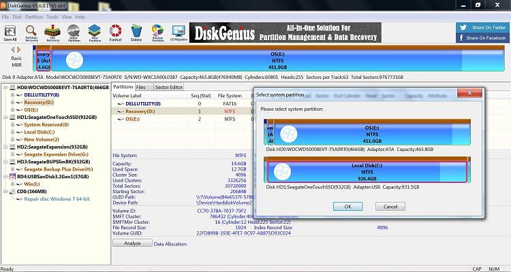The image size is (511, 272).
Task: Select Repair disc Windows 7 64-bit
Action: (x=57, y=199)
